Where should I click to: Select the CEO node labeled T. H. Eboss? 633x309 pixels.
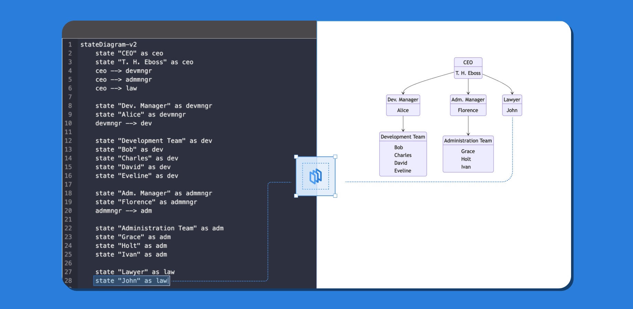tap(468, 68)
